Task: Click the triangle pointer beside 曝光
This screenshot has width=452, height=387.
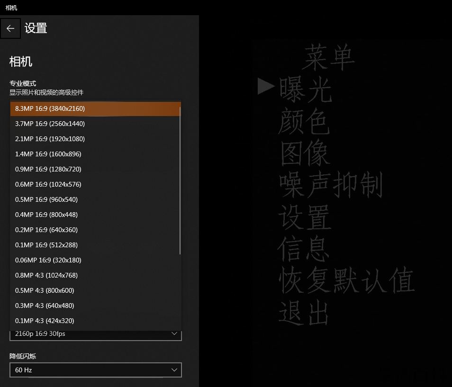Action: tap(266, 86)
